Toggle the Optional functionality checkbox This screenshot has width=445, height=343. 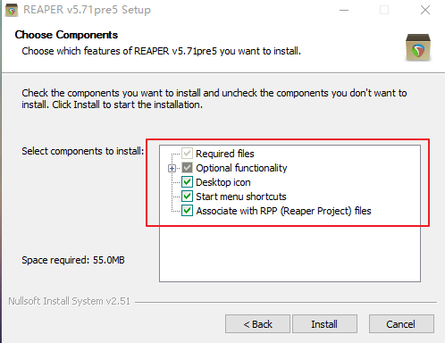pyautogui.click(x=187, y=168)
